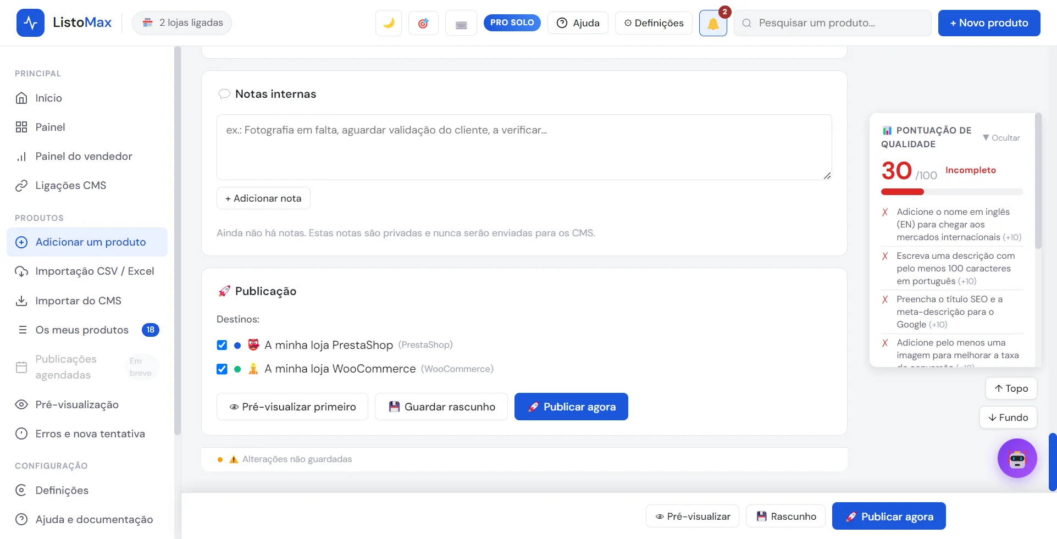Open Publicações agendadas item
The image size is (1057, 539).
coord(87,367)
